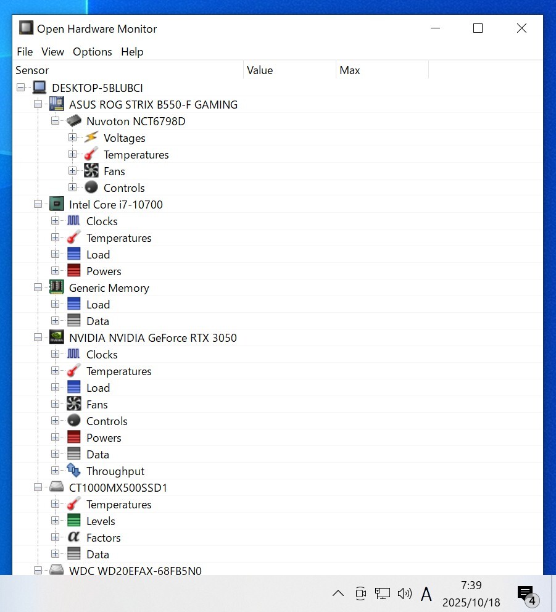
Task: Click the Sensor column header
Action: [x=128, y=70]
